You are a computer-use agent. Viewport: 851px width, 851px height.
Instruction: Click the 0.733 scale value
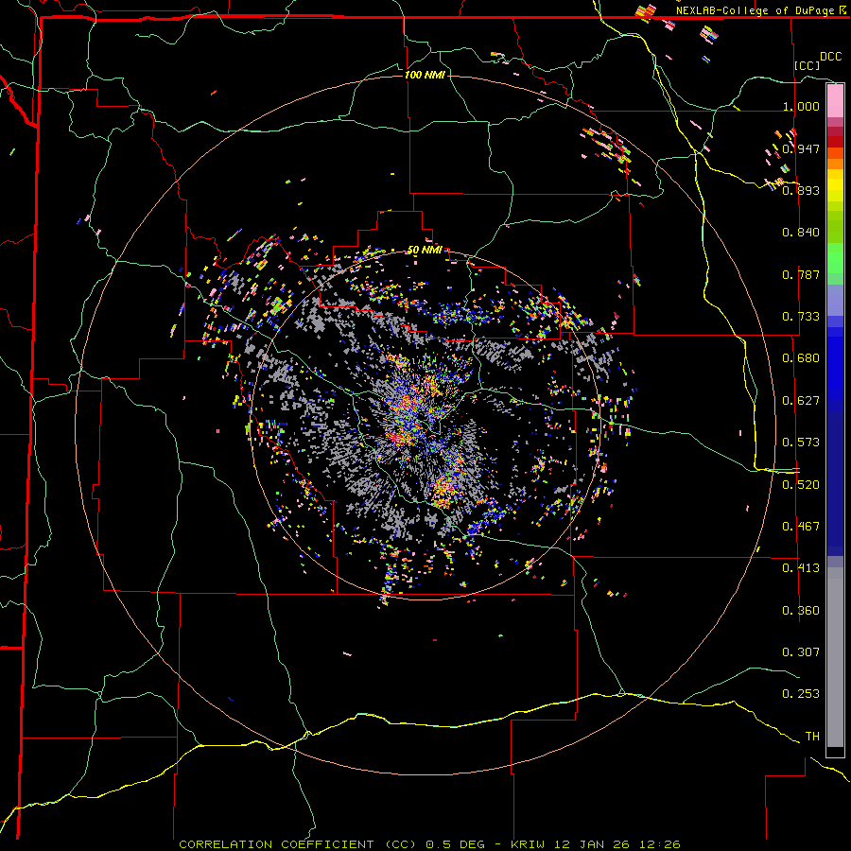[801, 317]
